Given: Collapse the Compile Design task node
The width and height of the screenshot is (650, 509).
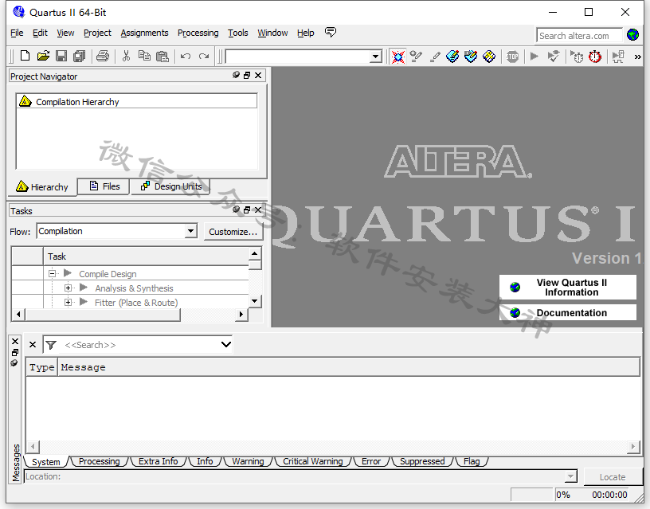Looking at the screenshot, I should click(53, 273).
